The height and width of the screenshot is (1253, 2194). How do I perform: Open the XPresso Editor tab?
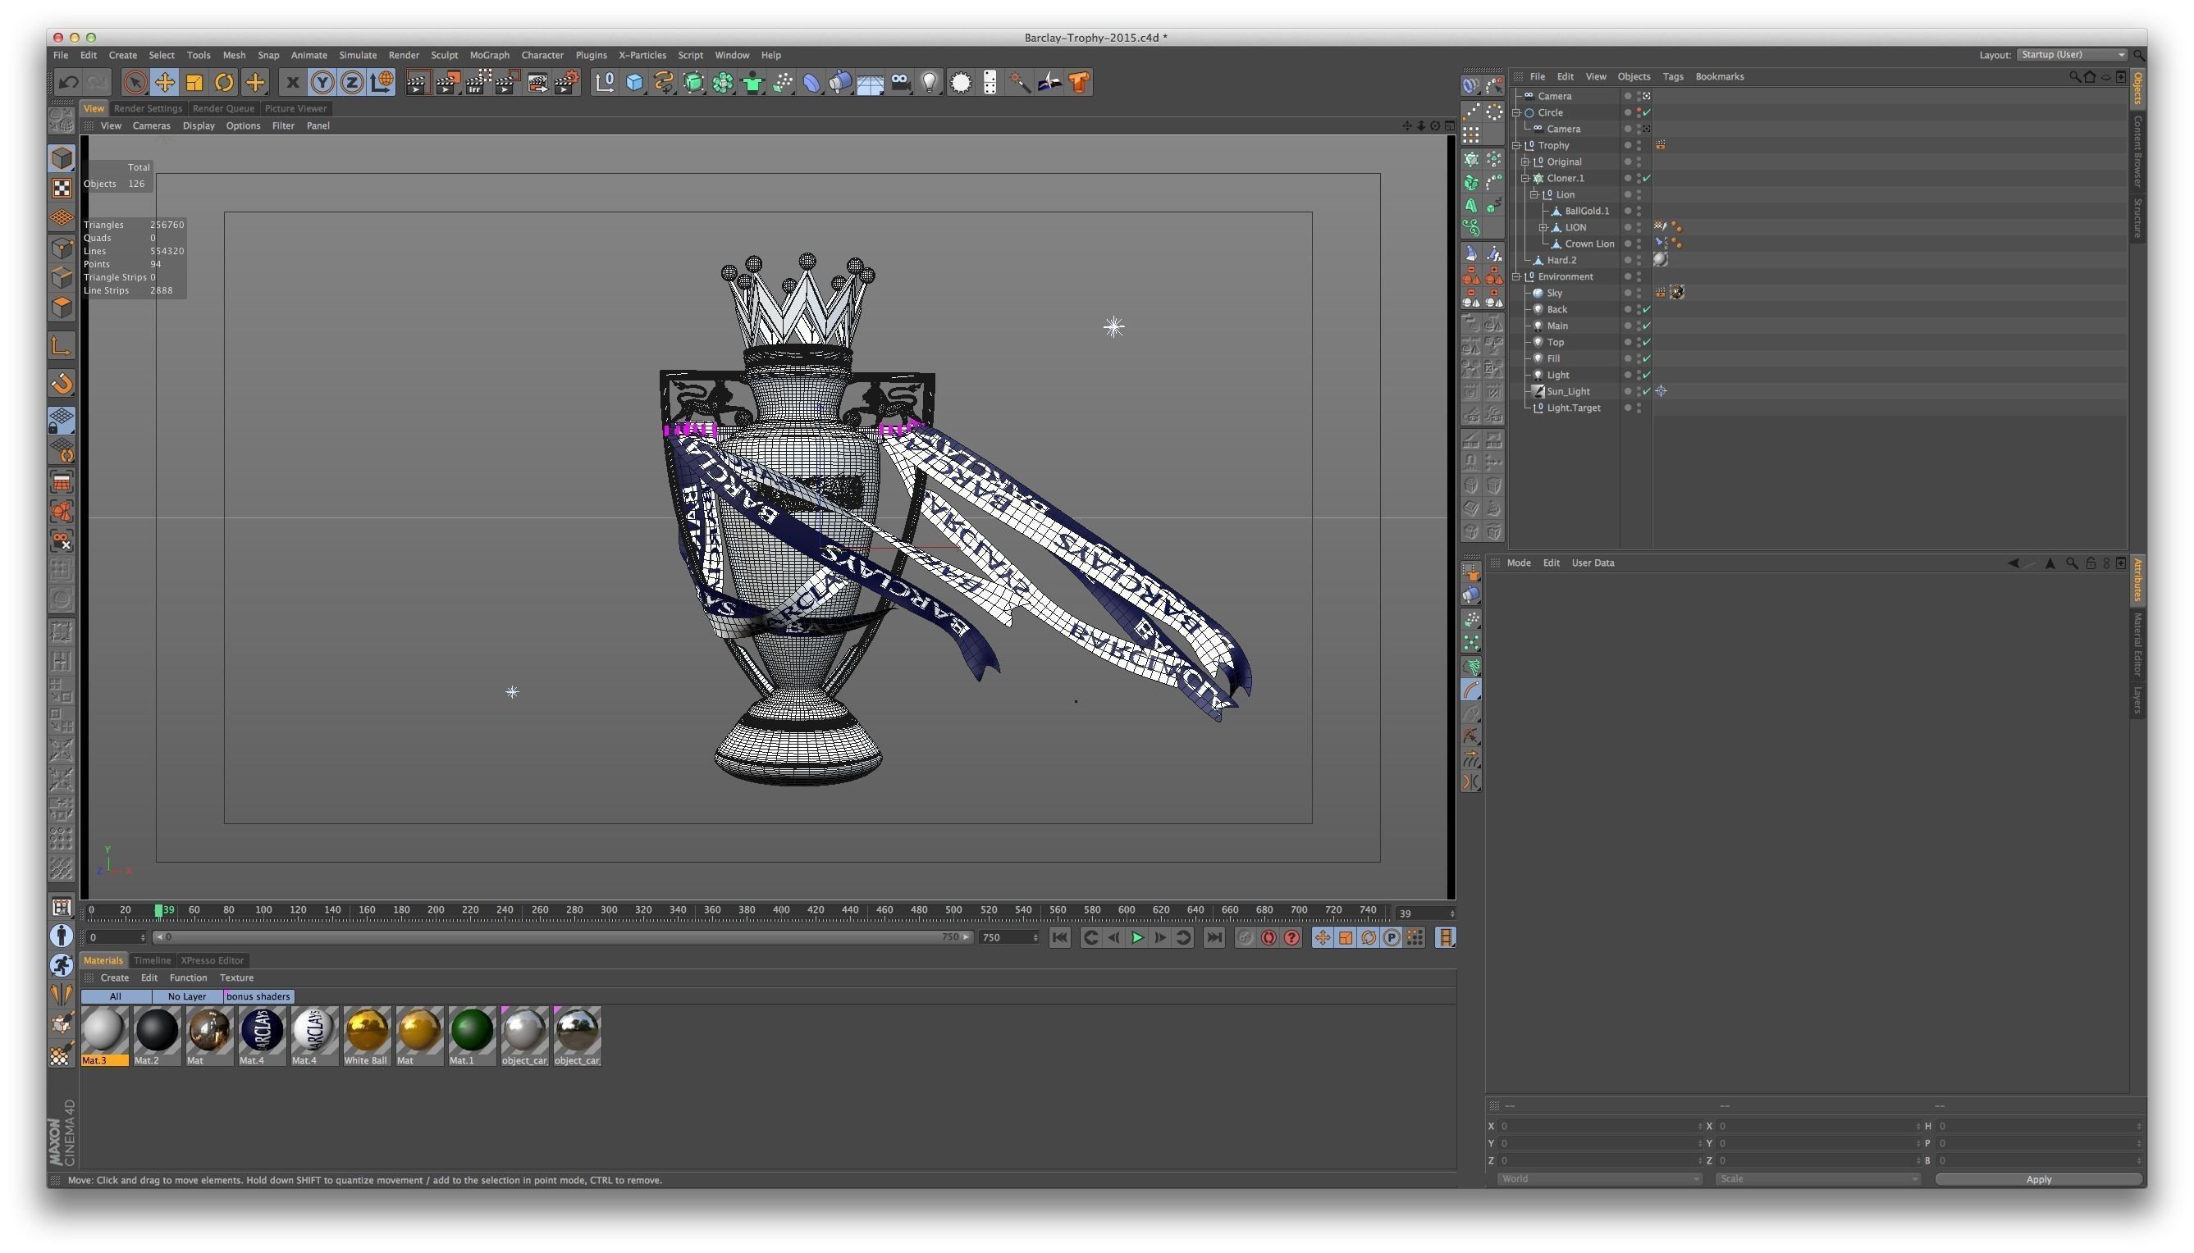pos(212,961)
